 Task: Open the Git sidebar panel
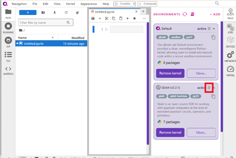tap(8, 42)
